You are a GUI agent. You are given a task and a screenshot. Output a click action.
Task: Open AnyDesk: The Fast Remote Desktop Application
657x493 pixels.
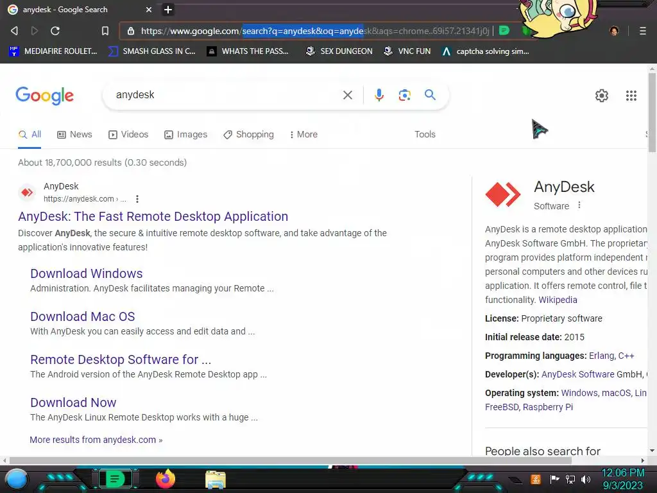click(153, 216)
